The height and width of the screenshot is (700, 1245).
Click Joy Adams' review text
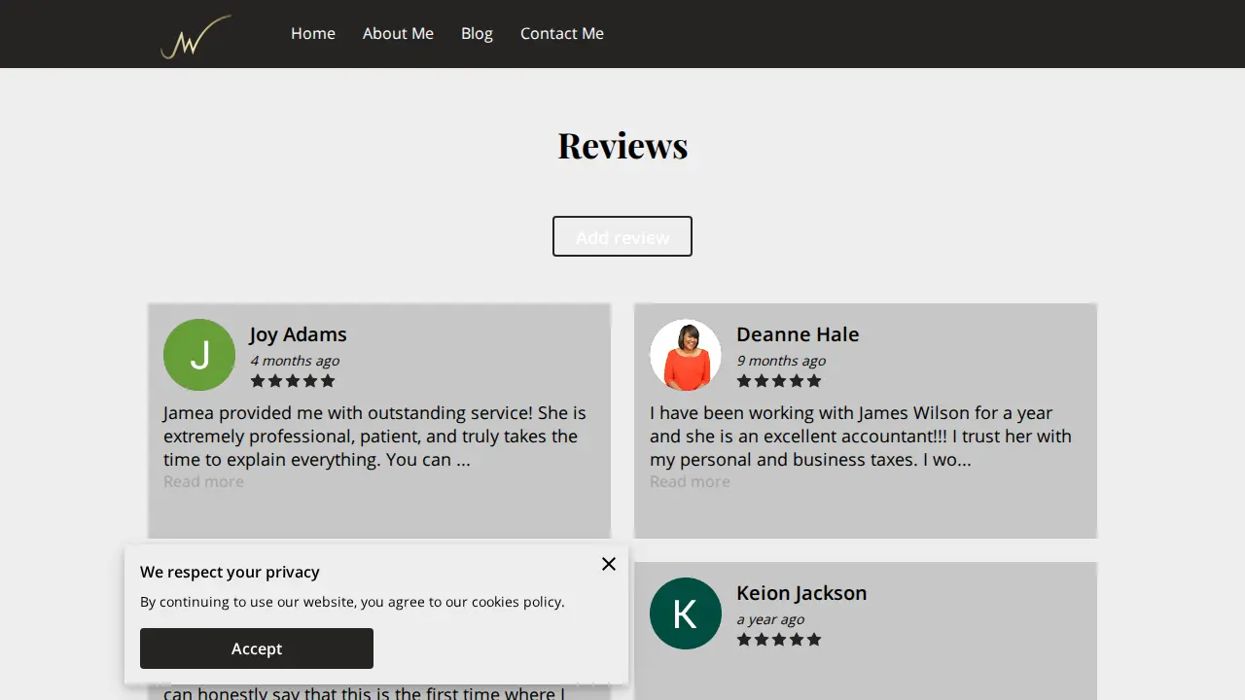coord(375,436)
